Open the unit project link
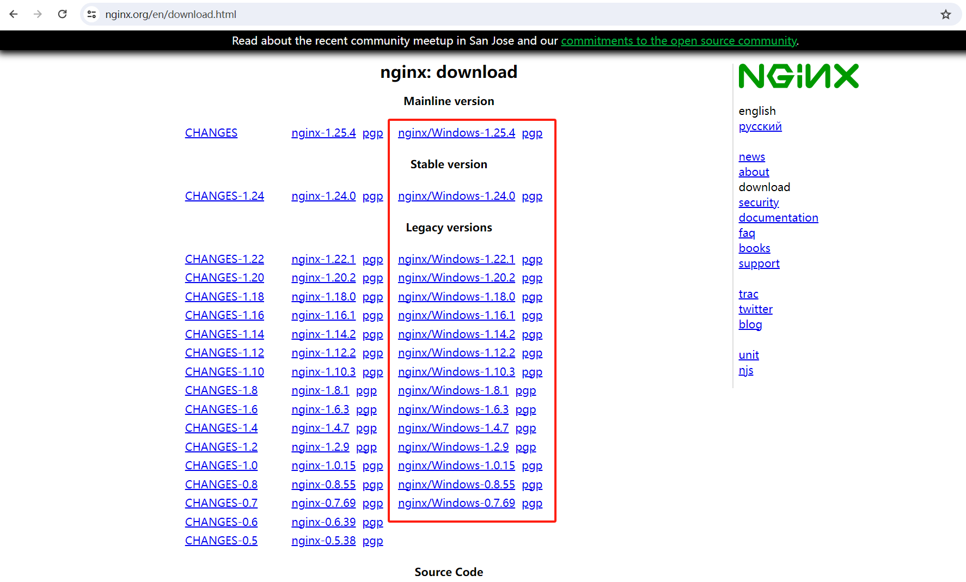Screen dimensions: 966x582 pyautogui.click(x=749, y=355)
